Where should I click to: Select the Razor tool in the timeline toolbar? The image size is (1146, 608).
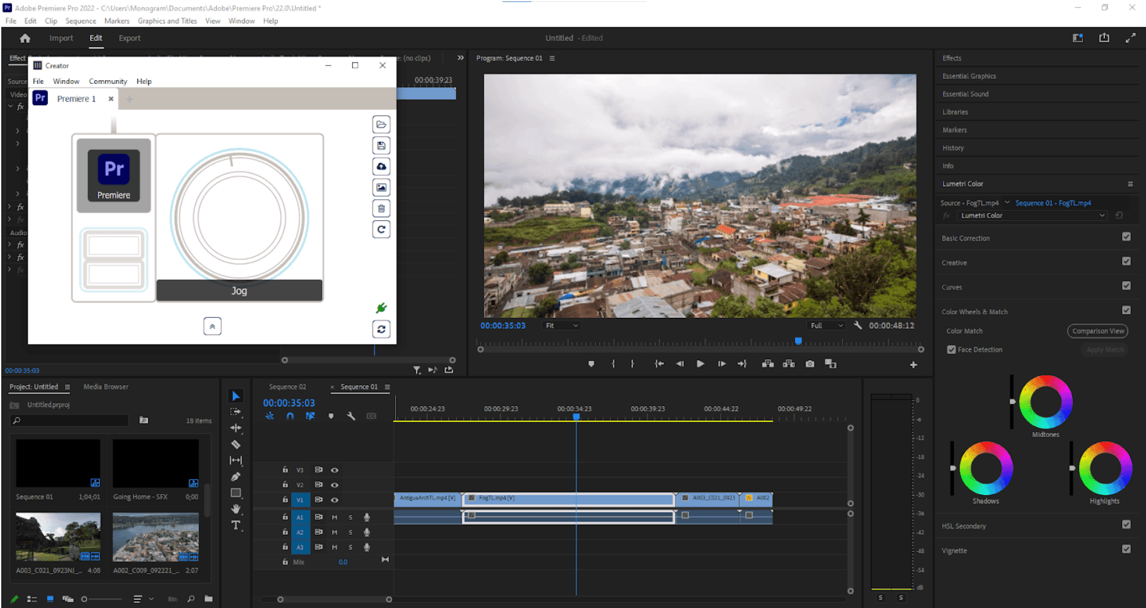[236, 445]
